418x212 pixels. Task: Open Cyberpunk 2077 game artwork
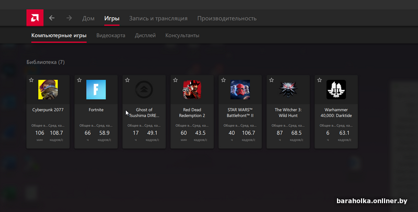[48, 89]
